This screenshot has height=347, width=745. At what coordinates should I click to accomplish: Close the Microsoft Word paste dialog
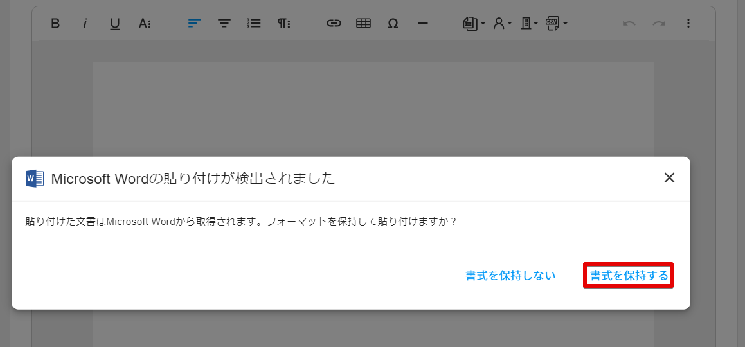tap(669, 178)
